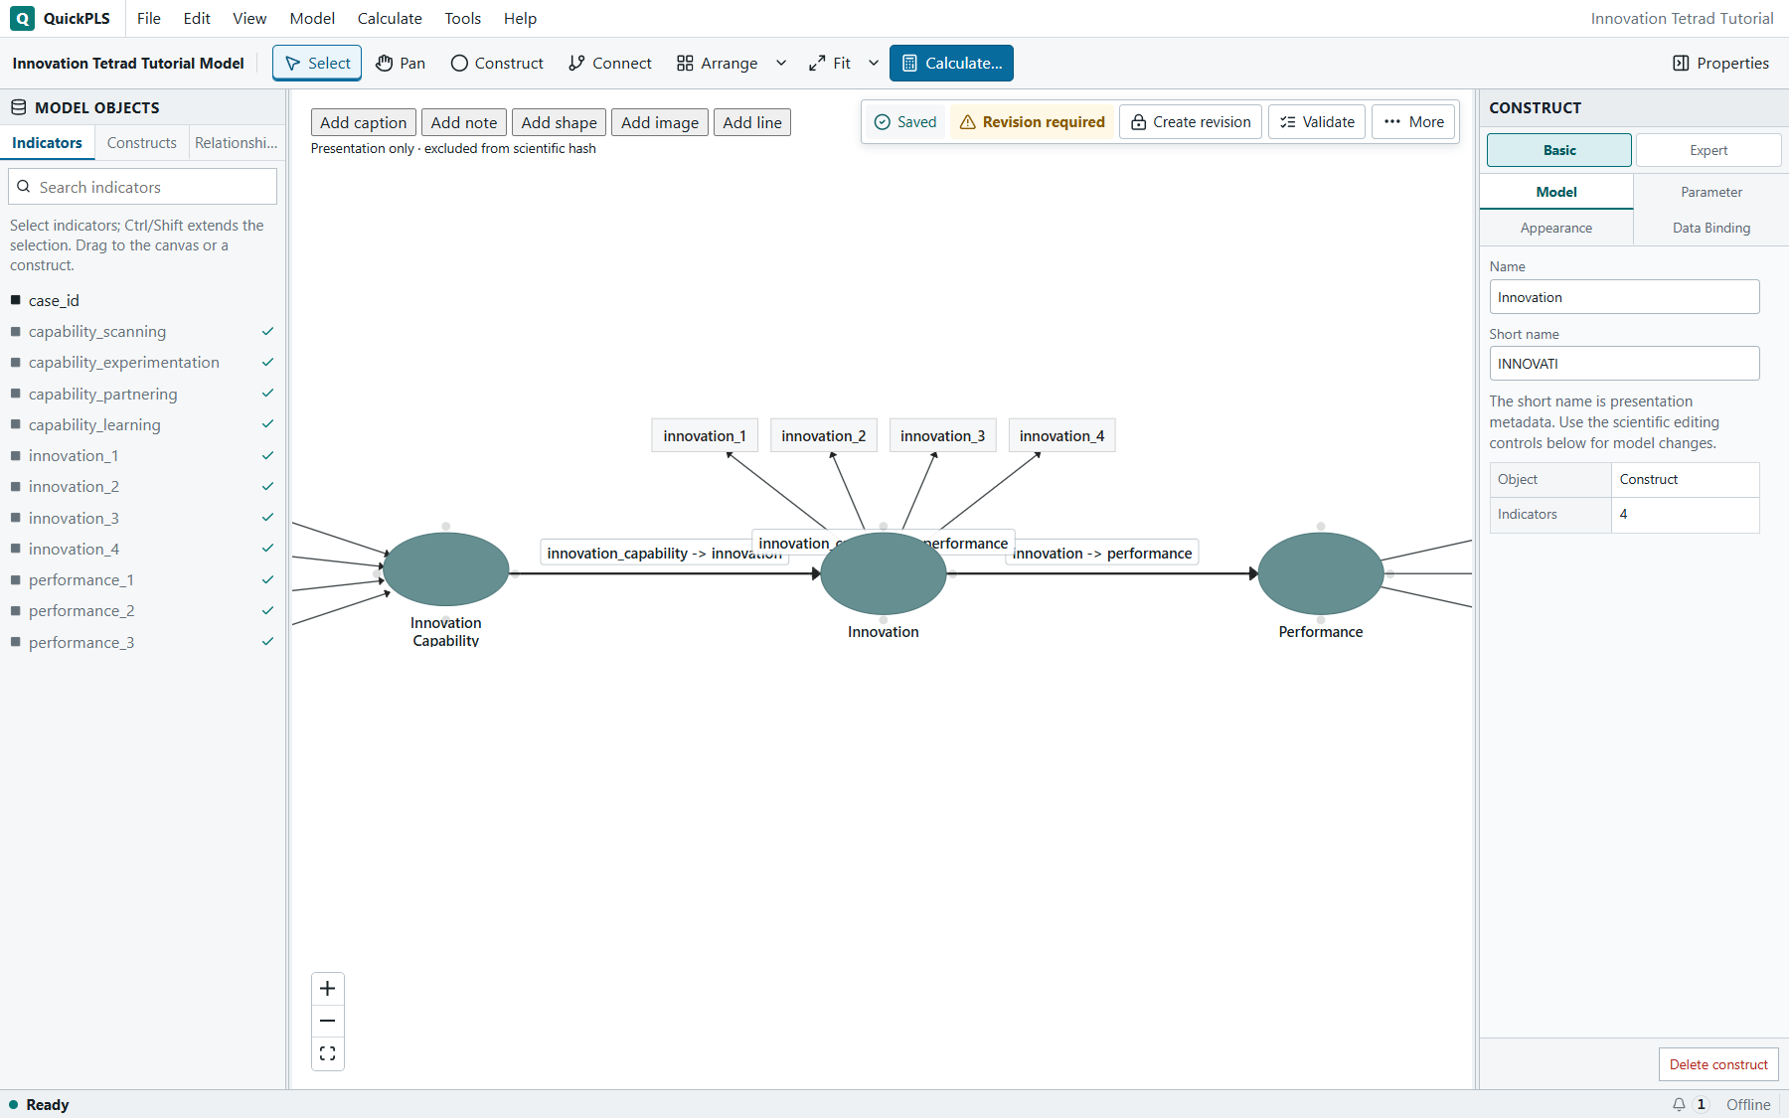Click the Saved status indicator
The image size is (1789, 1118).
905,122
